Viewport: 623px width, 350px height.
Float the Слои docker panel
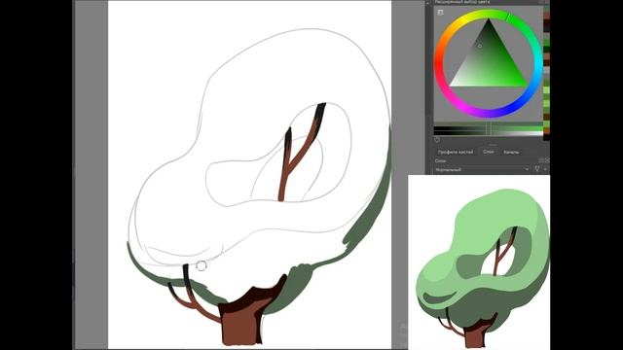click(x=541, y=160)
